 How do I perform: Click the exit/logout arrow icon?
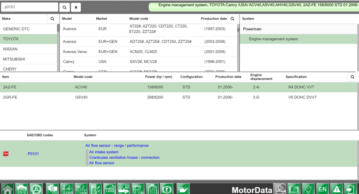(x=351, y=189)
